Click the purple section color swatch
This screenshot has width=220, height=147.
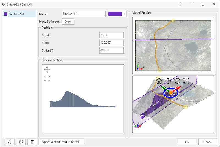pos(115,14)
